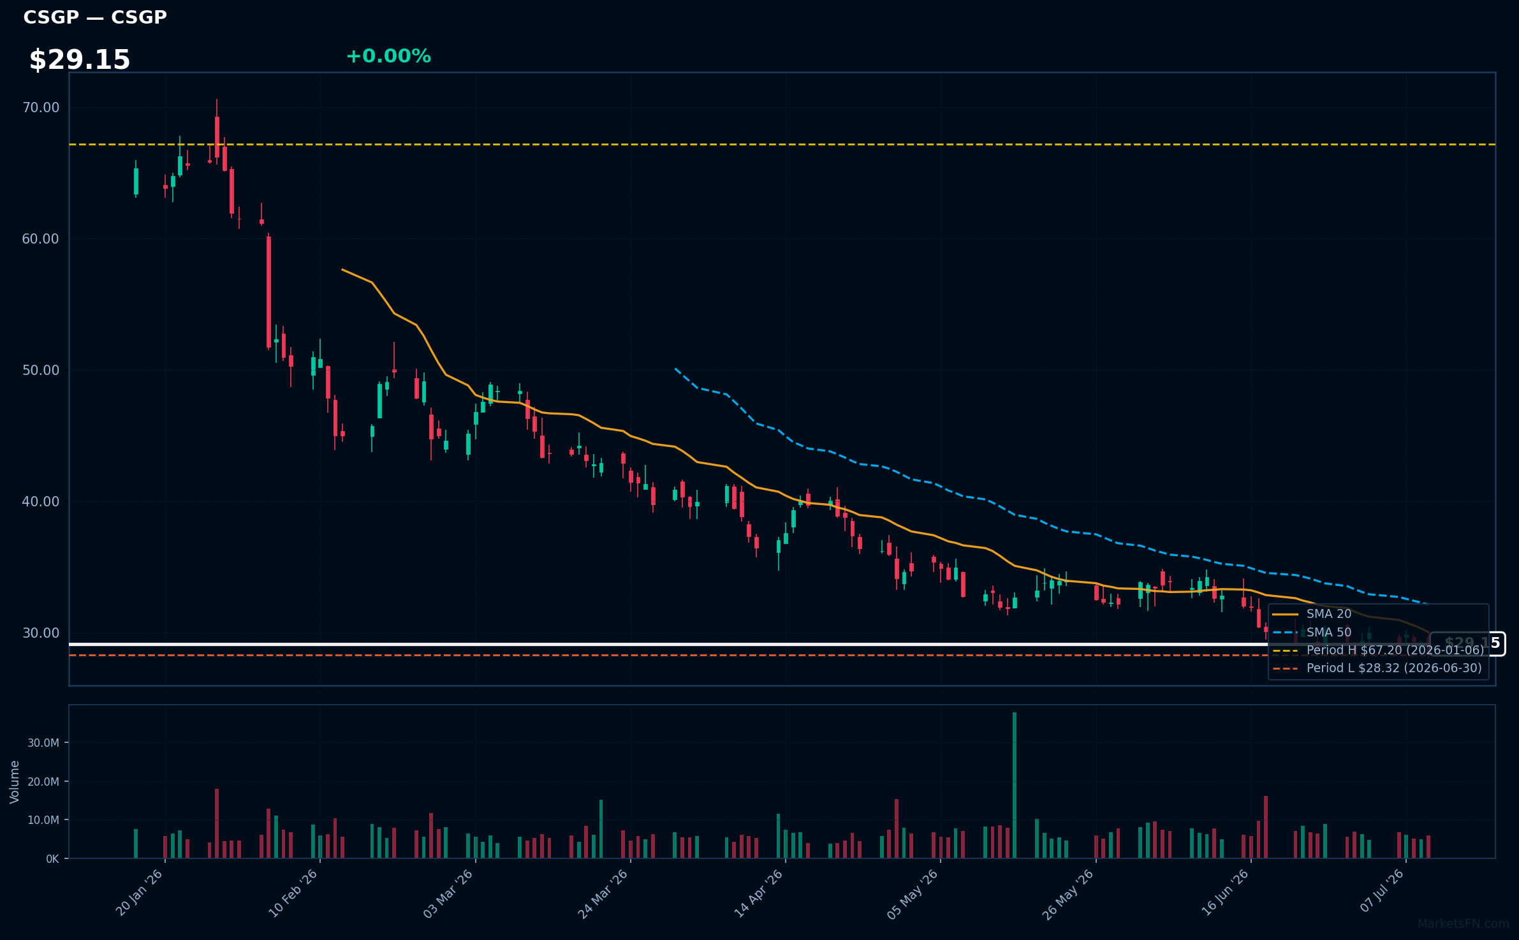
Task: Click the Period H $67.20 legend entry
Action: click(x=1378, y=650)
